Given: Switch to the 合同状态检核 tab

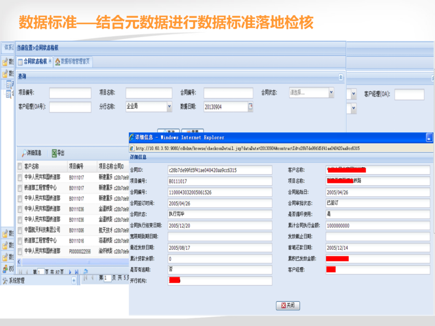Looking at the screenshot, I should pyautogui.click(x=34, y=62).
